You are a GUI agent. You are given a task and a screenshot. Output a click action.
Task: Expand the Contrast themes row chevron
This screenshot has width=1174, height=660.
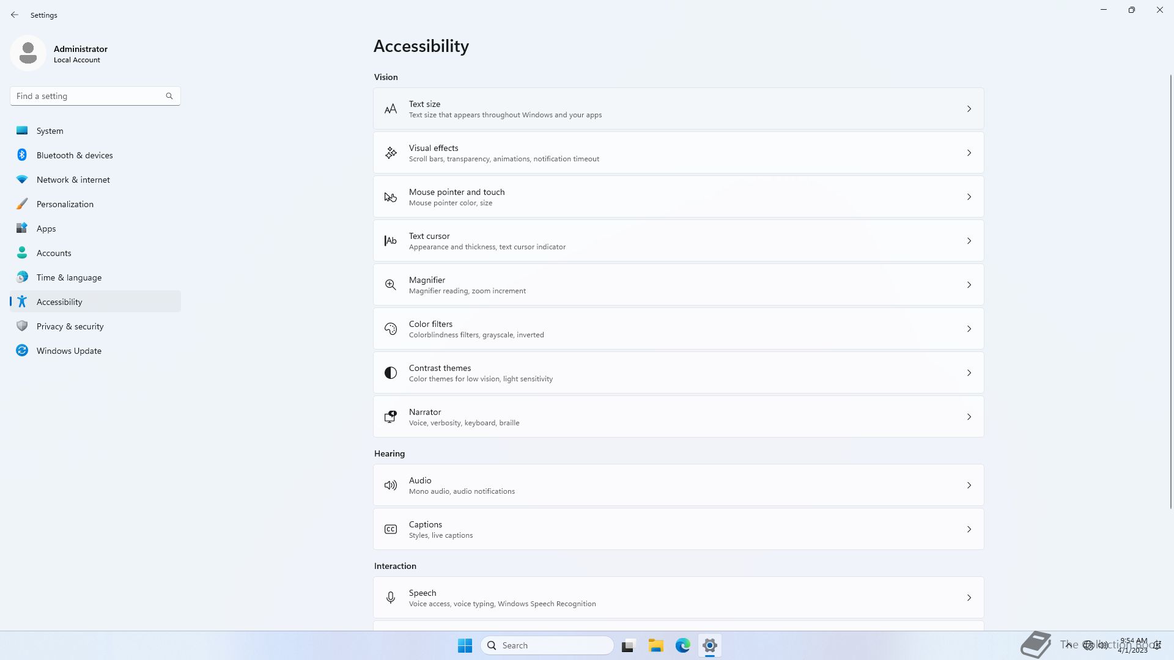969,373
